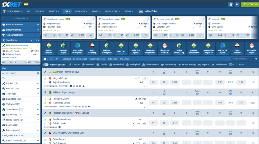The image size is (259, 144).
Task: Focus the Search by match field
Action: tap(243, 59)
